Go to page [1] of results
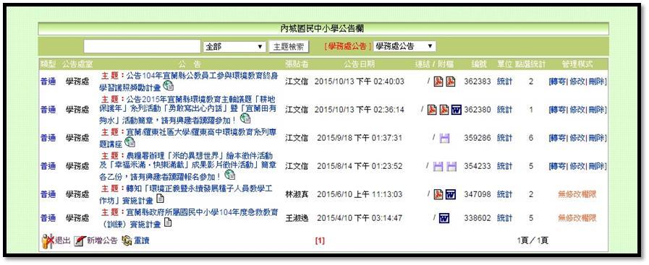This screenshot has height=265, width=649. tap(320, 240)
